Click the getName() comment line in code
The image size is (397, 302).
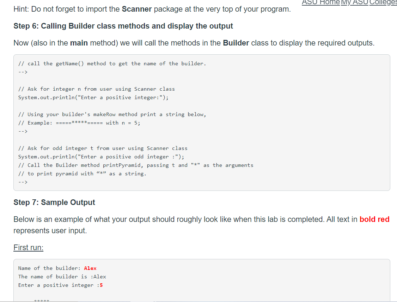[x=112, y=64]
